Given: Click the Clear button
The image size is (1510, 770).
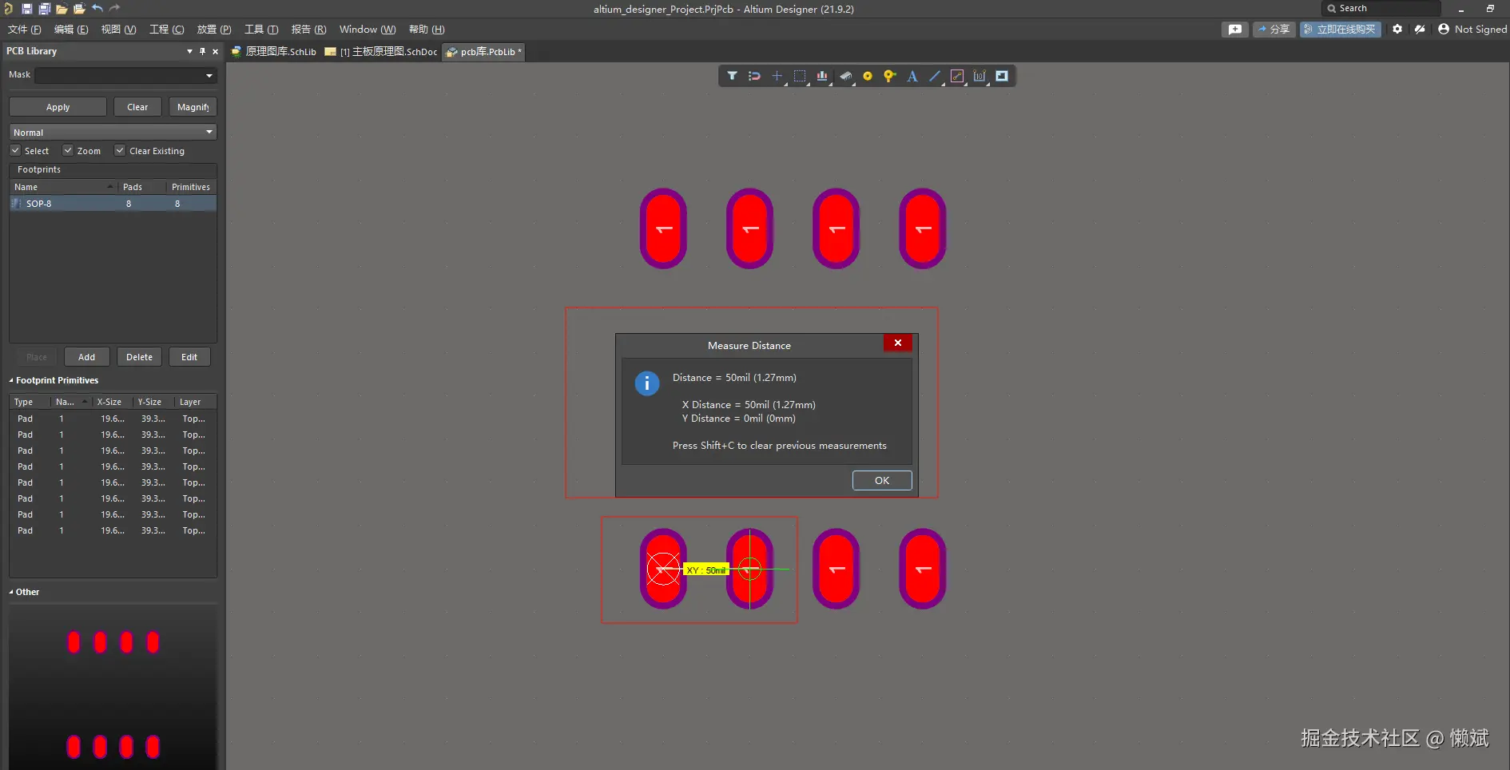Looking at the screenshot, I should tap(137, 106).
